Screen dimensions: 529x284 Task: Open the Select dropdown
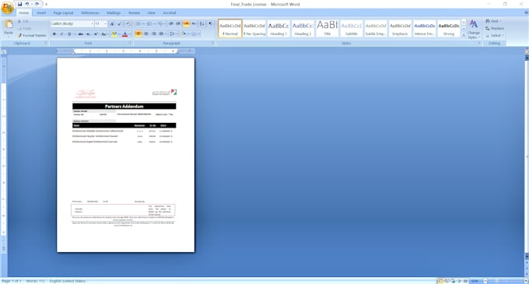coord(495,36)
